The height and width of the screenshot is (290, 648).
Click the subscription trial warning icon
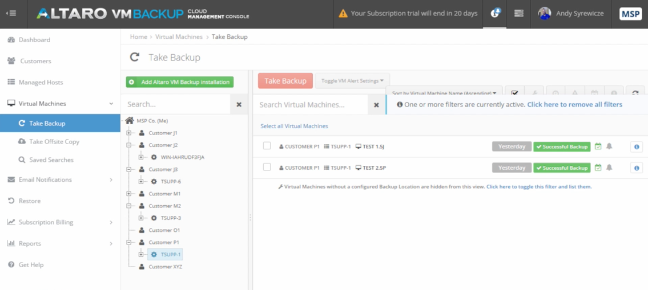pos(343,14)
